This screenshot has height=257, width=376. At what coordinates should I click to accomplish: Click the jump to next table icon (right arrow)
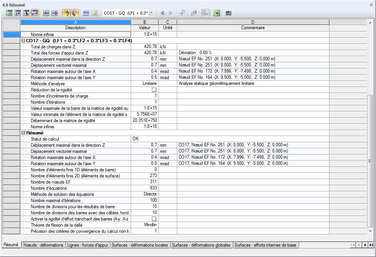[55, 13]
